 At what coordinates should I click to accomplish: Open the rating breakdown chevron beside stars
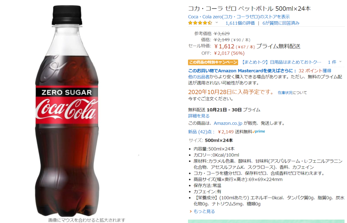click(x=217, y=23)
